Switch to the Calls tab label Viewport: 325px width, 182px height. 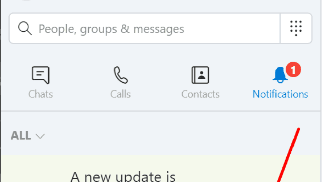click(x=121, y=94)
